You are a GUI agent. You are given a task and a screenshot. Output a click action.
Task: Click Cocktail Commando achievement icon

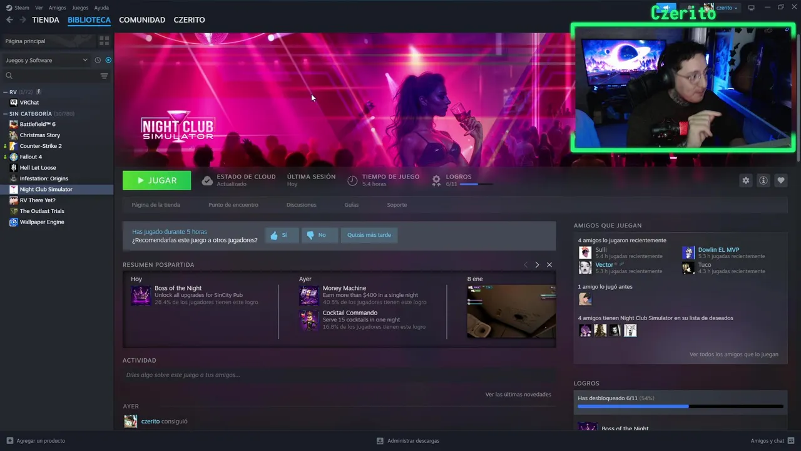309,320
